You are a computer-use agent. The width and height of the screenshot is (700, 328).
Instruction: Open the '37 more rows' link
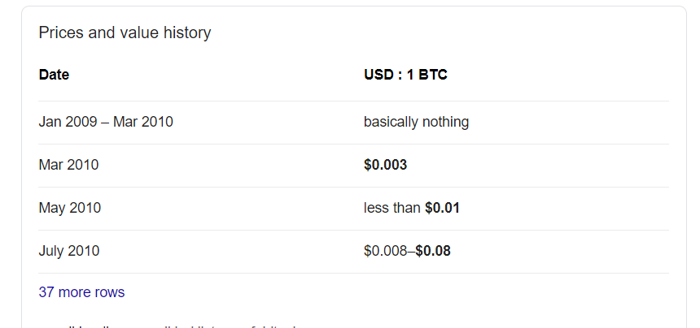pos(81,292)
